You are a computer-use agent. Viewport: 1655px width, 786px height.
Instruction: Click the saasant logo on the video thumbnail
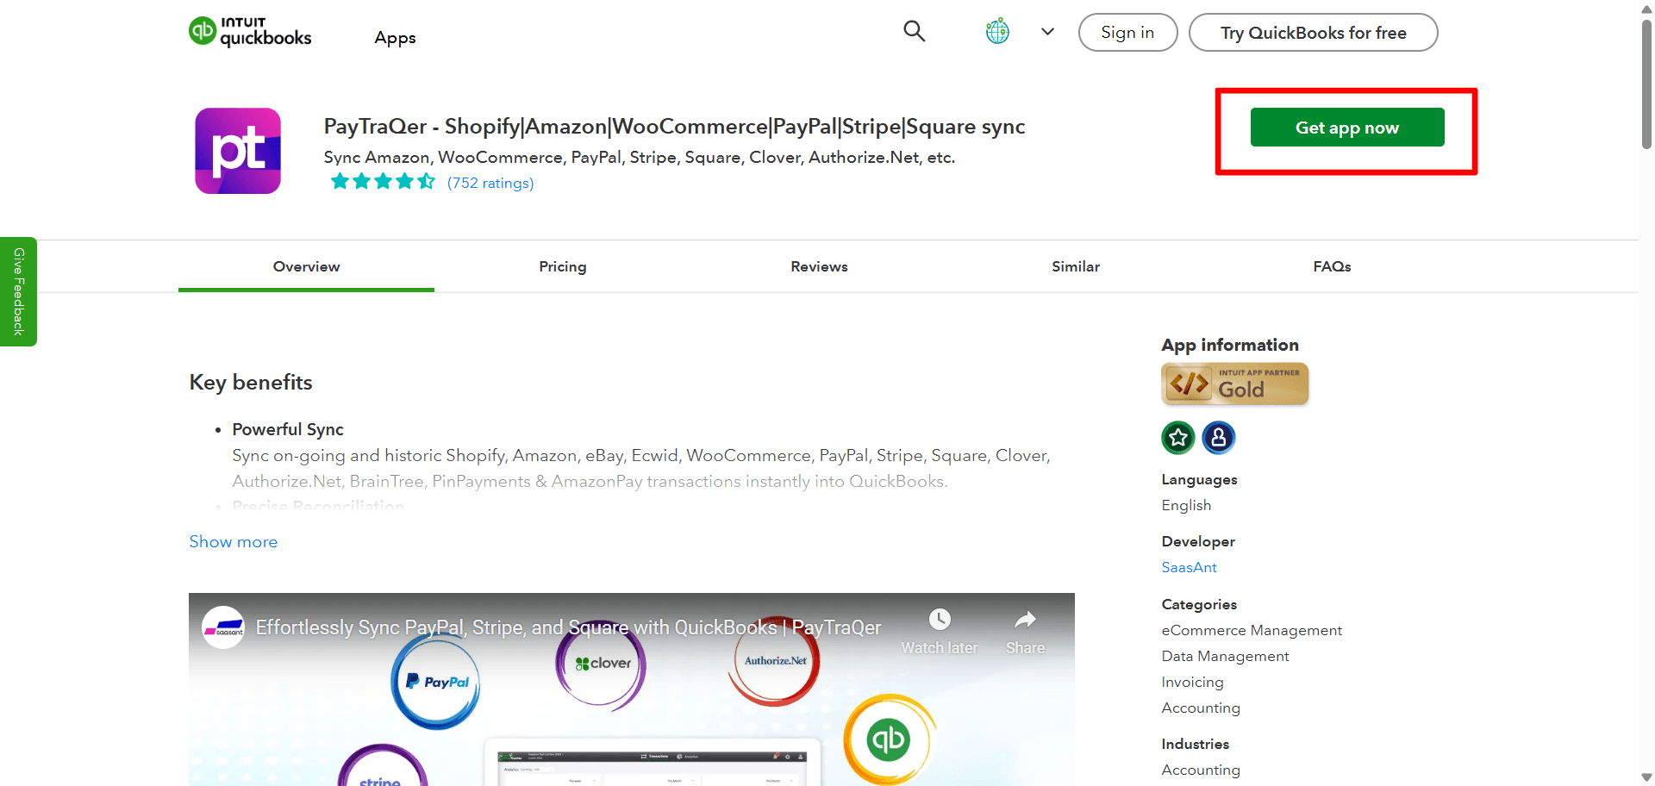click(x=222, y=627)
